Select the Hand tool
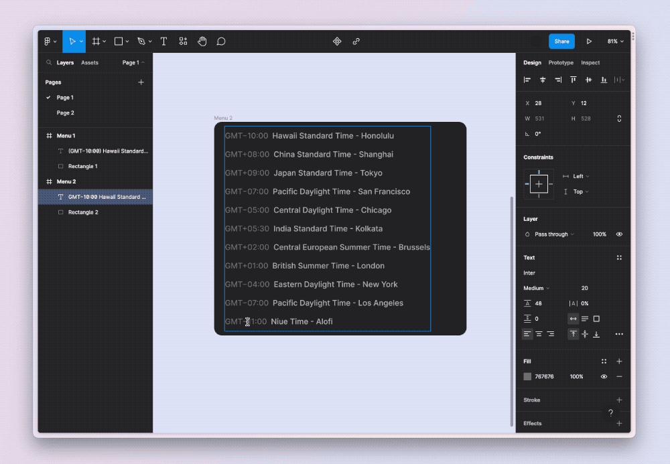 (x=202, y=42)
